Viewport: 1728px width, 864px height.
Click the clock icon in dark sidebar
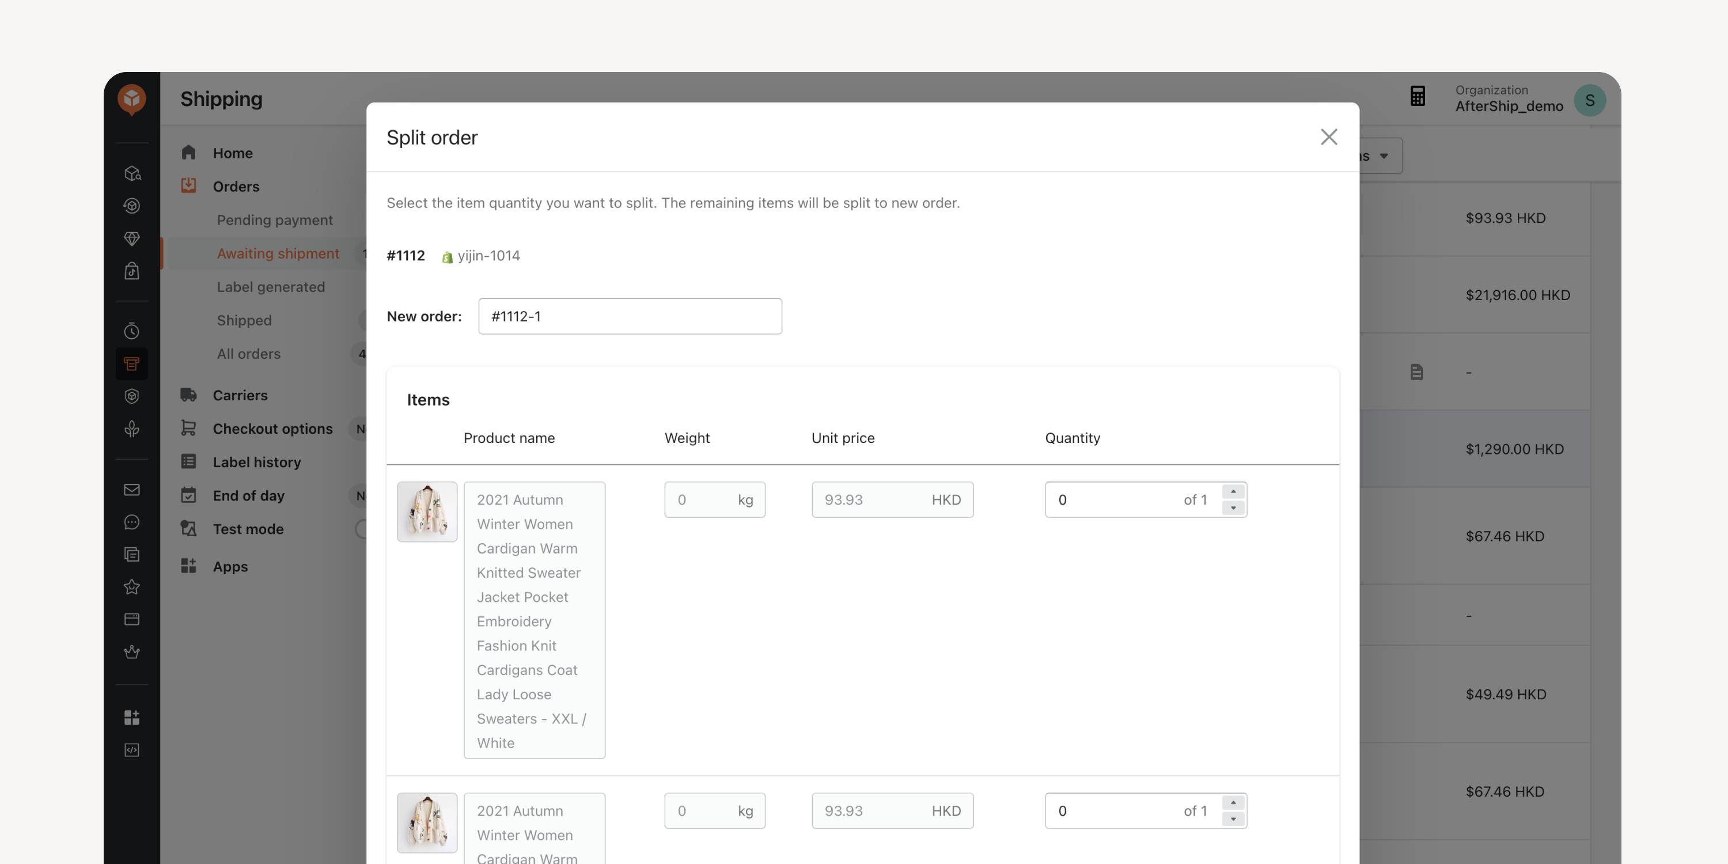131,331
